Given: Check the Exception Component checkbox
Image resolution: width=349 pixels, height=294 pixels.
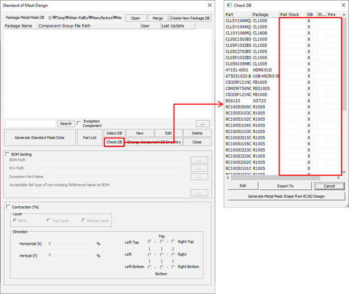Looking at the screenshot, I should pos(79,122).
